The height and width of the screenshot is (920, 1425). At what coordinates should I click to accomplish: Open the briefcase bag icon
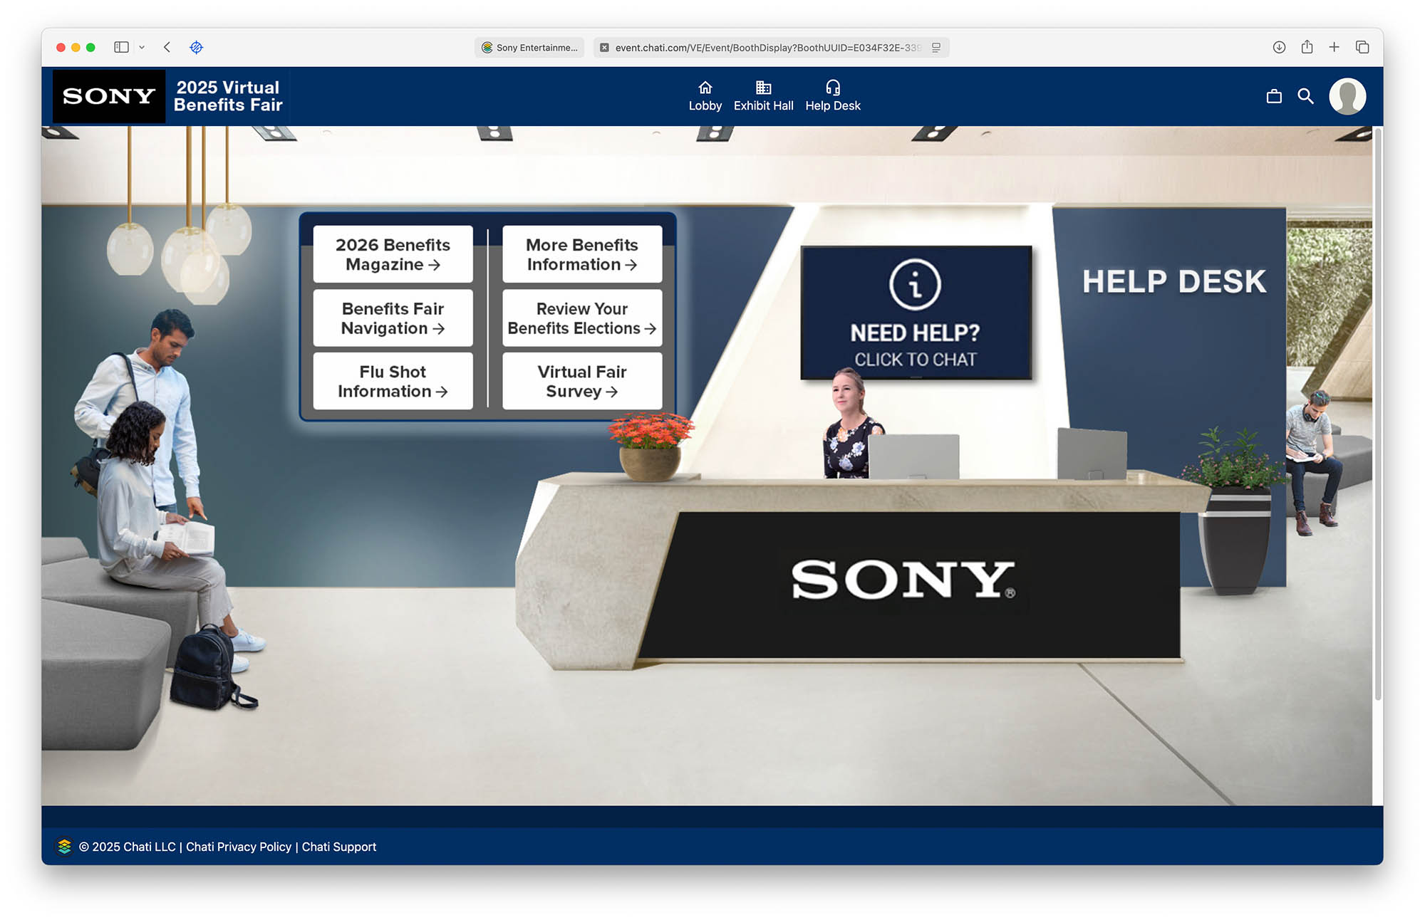tap(1274, 96)
